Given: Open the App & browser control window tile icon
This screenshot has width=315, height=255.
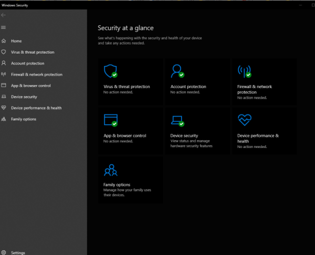Looking at the screenshot, I should click(x=110, y=120).
